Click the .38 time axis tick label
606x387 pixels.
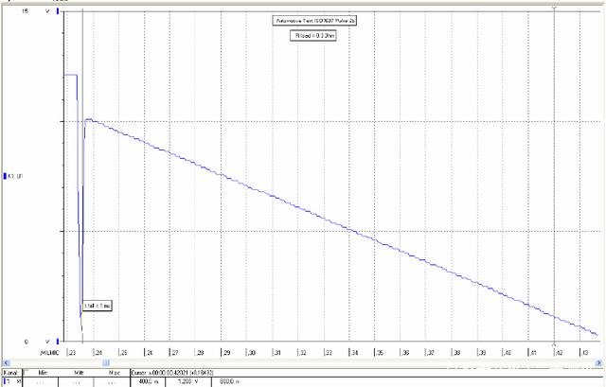tap(456, 353)
